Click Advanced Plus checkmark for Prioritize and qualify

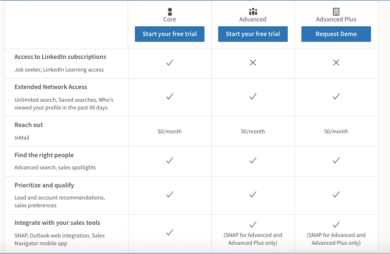[x=336, y=195]
